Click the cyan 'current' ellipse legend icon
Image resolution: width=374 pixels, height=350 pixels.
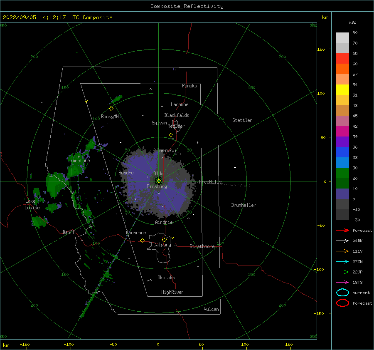tap(342, 293)
